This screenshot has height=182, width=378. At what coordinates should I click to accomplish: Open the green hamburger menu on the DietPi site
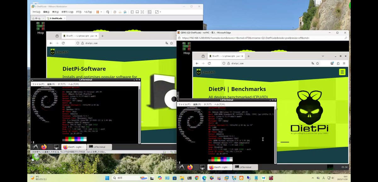[x=342, y=72]
